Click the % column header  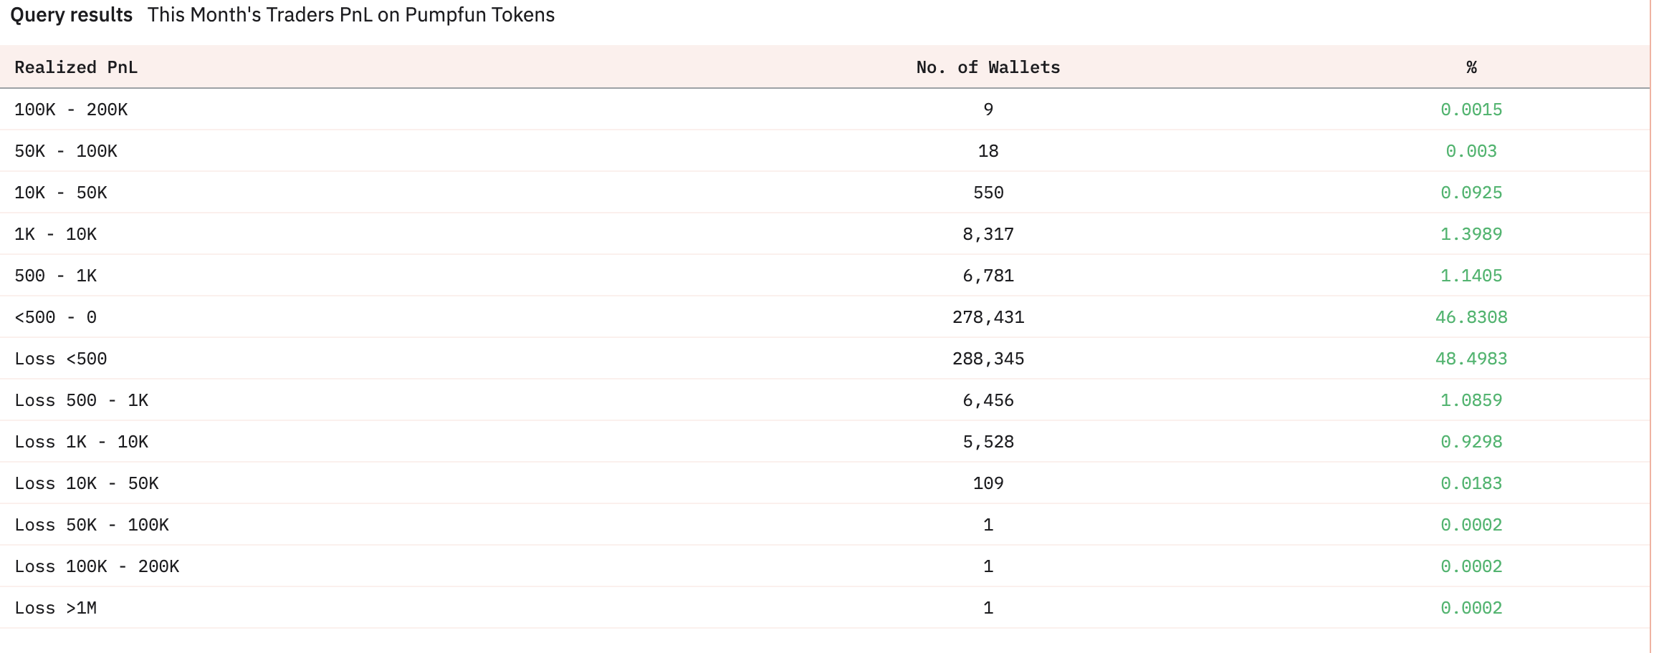click(1471, 67)
